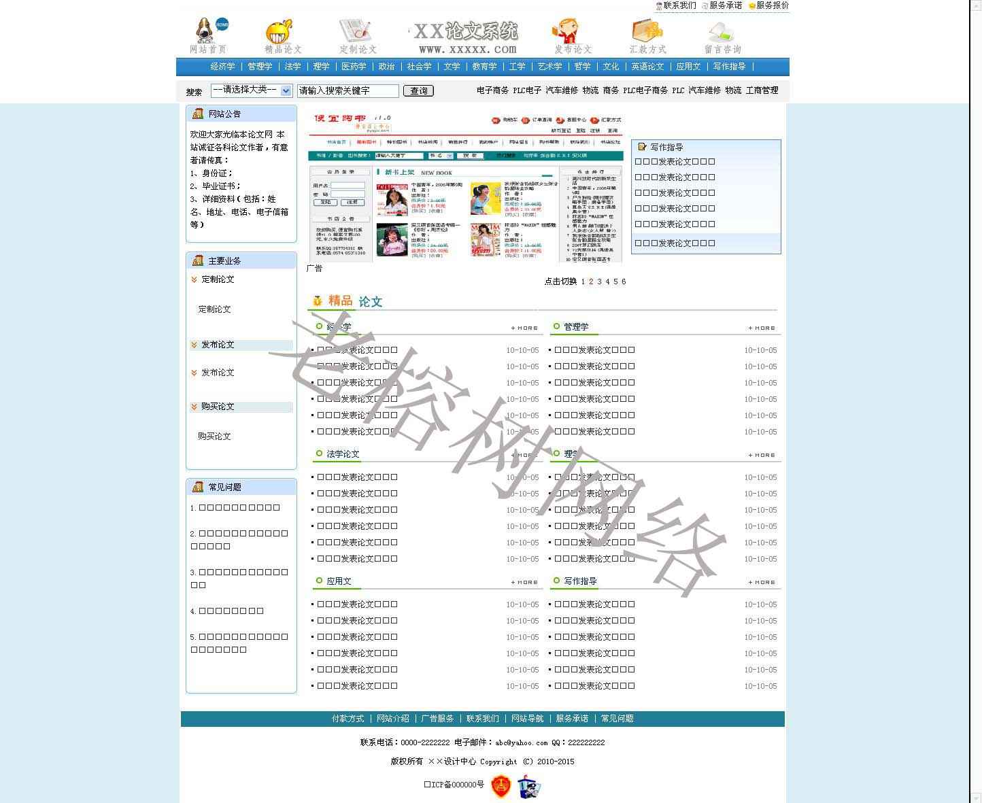Switch ad banner to slide 6

(x=624, y=281)
